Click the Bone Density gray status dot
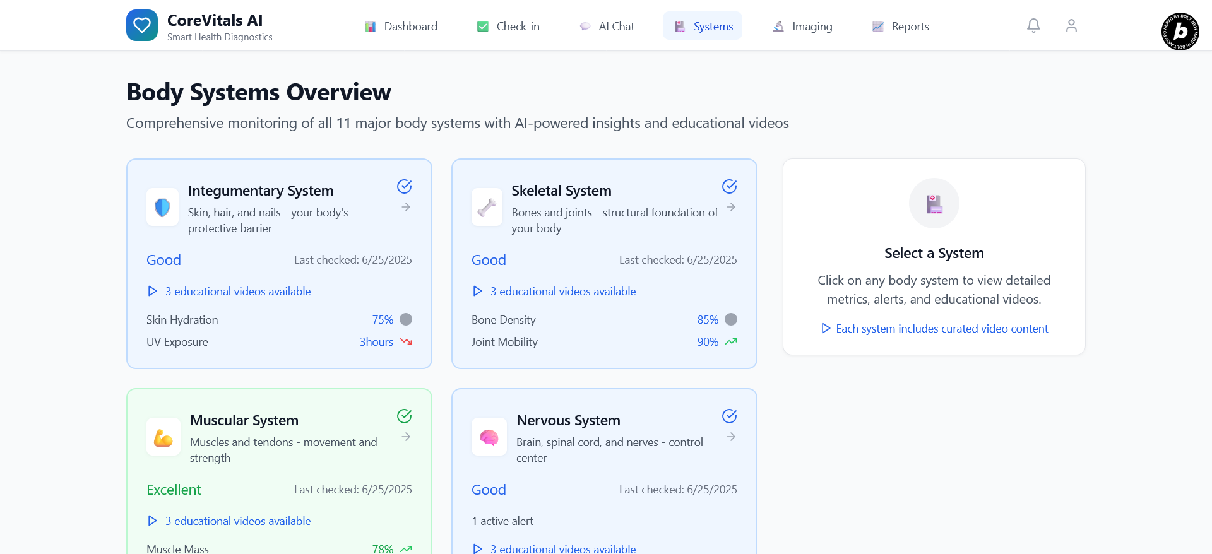The height and width of the screenshot is (554, 1212). point(731,319)
